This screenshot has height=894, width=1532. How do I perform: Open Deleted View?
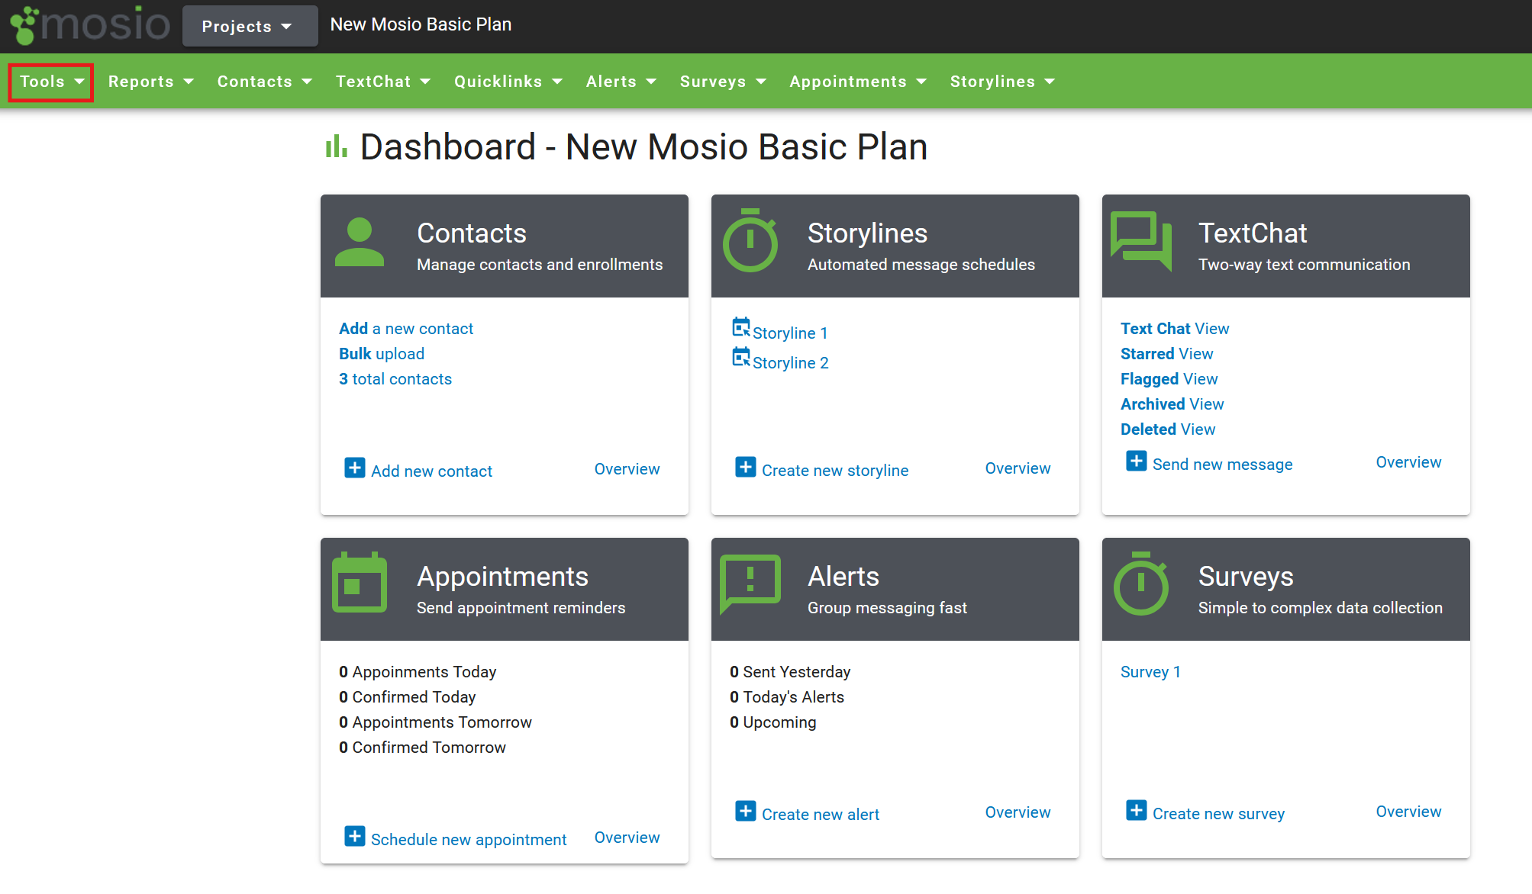pyautogui.click(x=1168, y=429)
